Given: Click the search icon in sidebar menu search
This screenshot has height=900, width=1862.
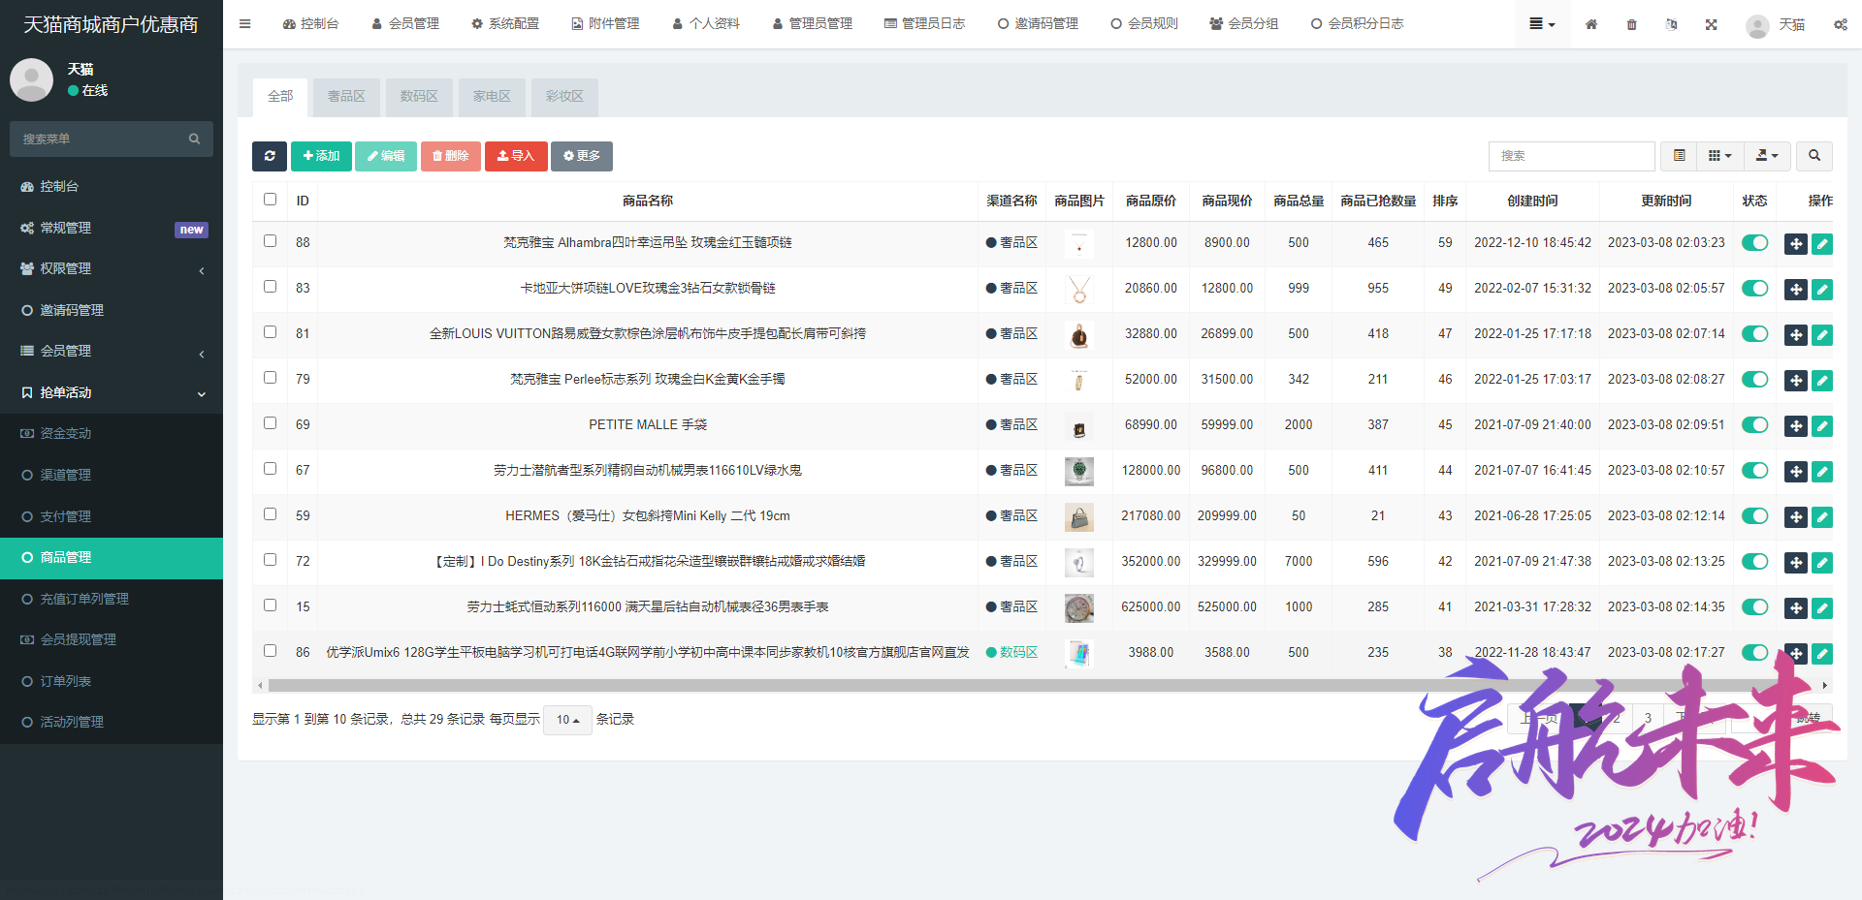Looking at the screenshot, I should point(194,140).
